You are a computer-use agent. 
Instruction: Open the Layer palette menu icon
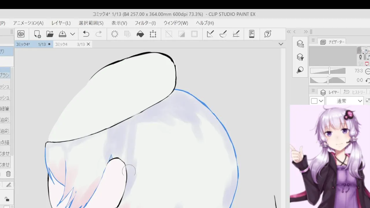(313, 91)
